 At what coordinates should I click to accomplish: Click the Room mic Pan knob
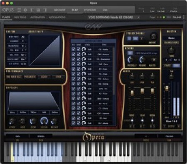152,76
